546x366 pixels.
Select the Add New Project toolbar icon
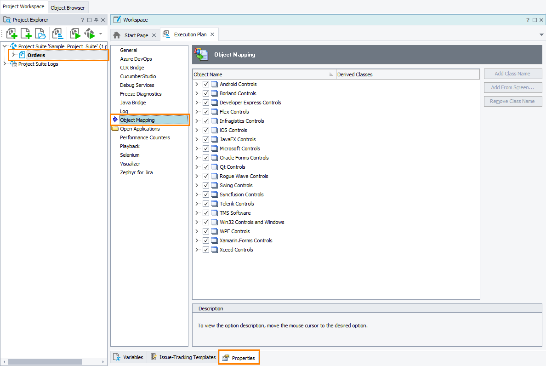(x=11, y=33)
